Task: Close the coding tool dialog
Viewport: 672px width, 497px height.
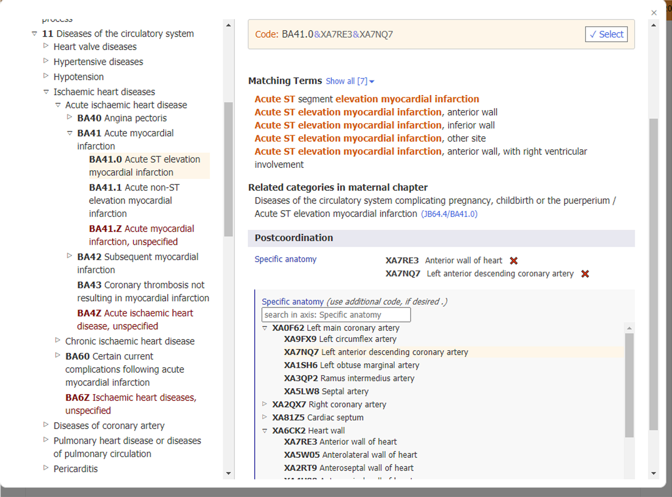Action: click(654, 13)
